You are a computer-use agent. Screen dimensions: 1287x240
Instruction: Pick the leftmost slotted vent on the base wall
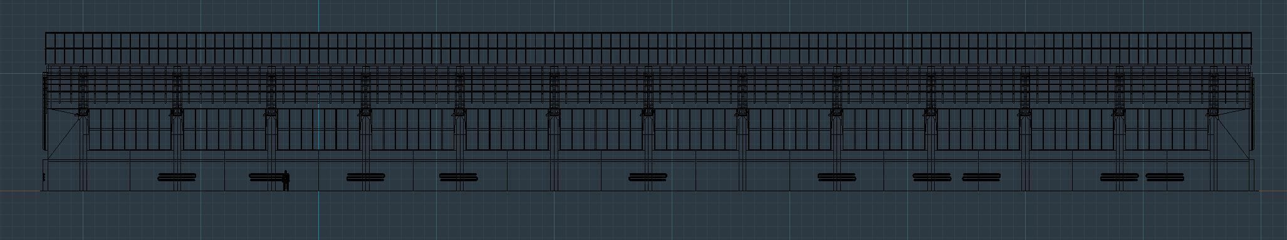(x=177, y=177)
